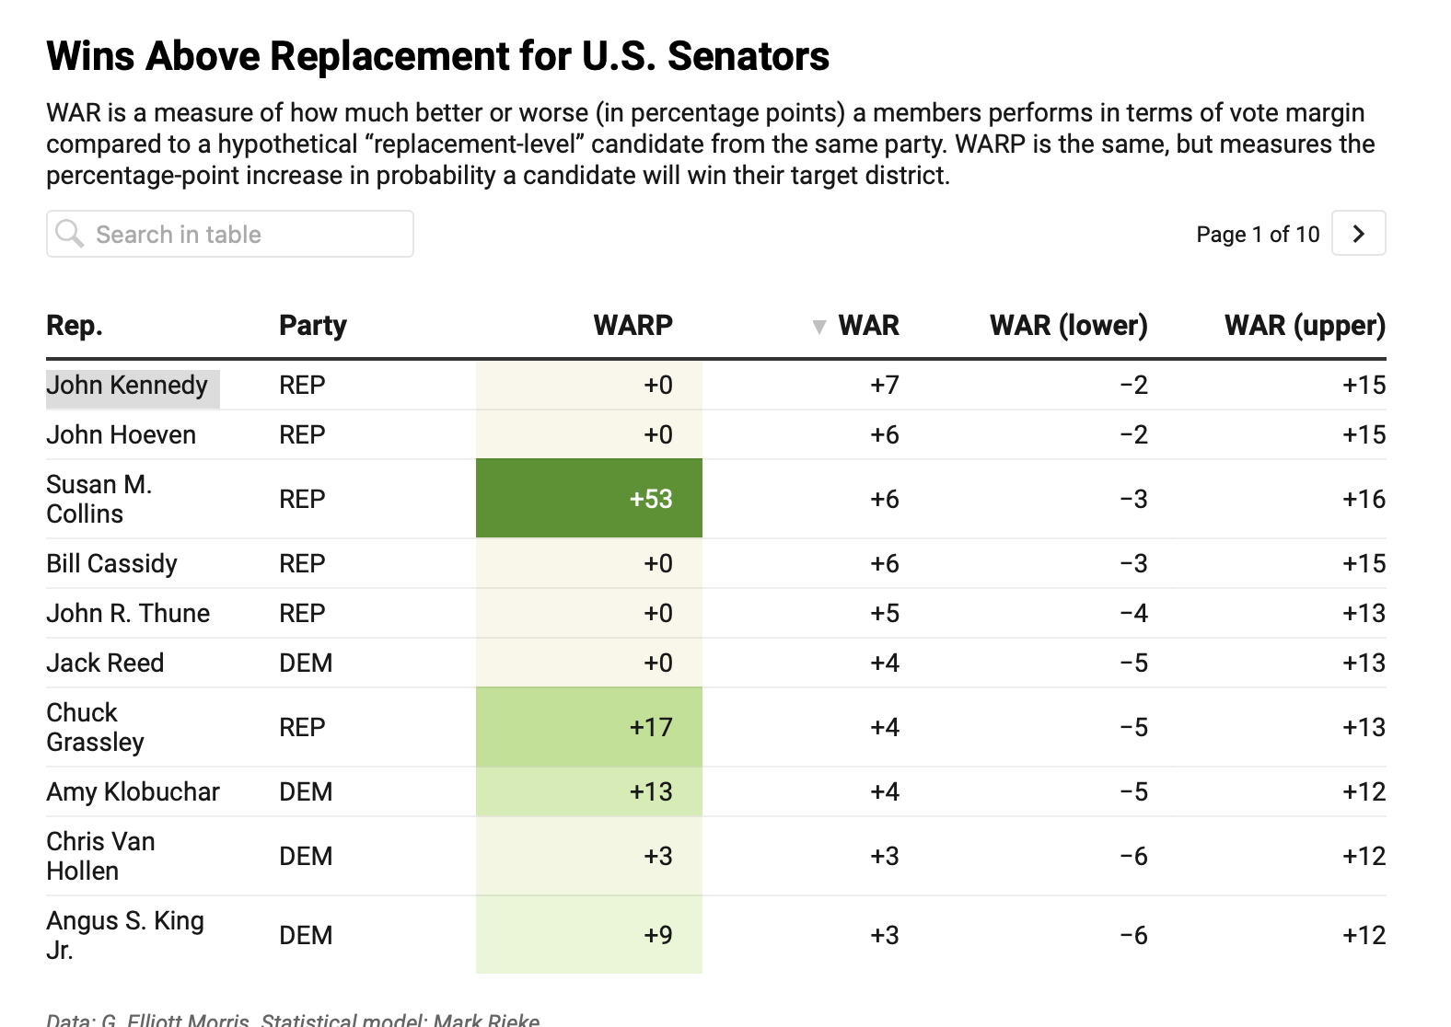Click Jack Reed's DEM party cell
The width and height of the screenshot is (1451, 1027).
pos(306,664)
